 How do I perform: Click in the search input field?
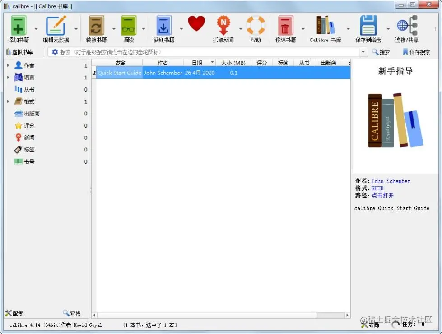(209, 52)
